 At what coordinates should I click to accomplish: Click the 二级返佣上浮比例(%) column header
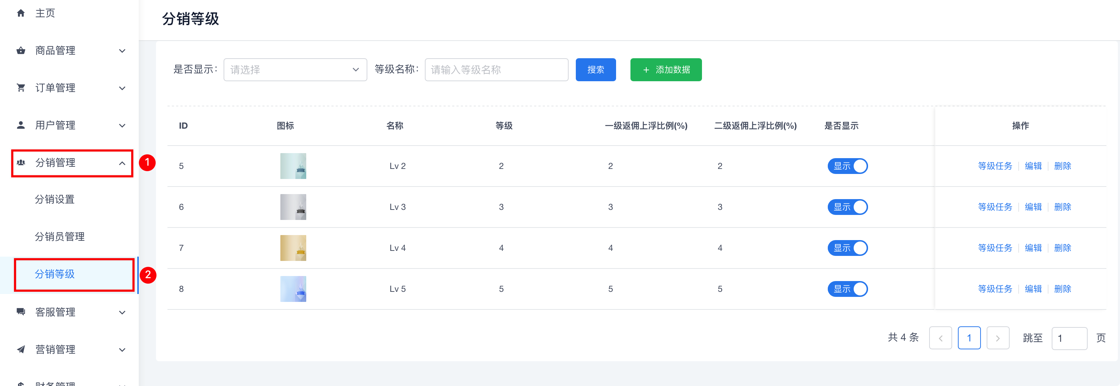[x=755, y=126]
